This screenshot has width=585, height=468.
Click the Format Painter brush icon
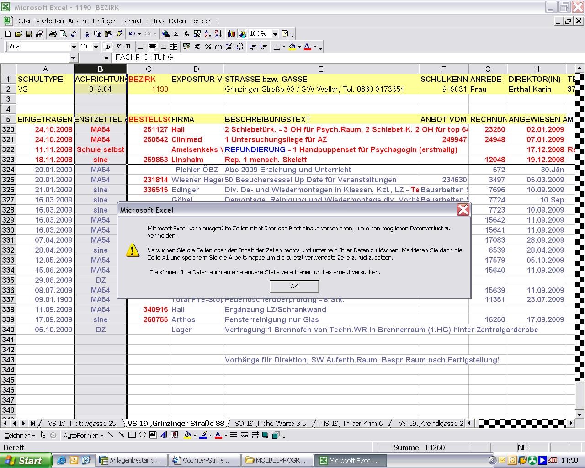pos(119,34)
